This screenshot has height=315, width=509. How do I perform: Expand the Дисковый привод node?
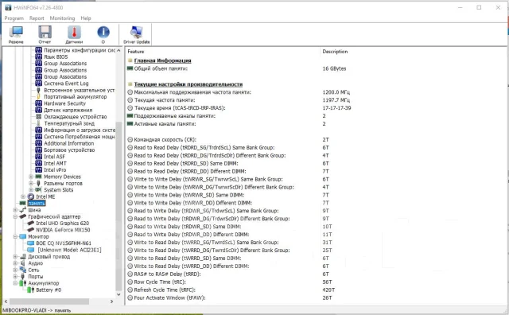click(x=15, y=257)
